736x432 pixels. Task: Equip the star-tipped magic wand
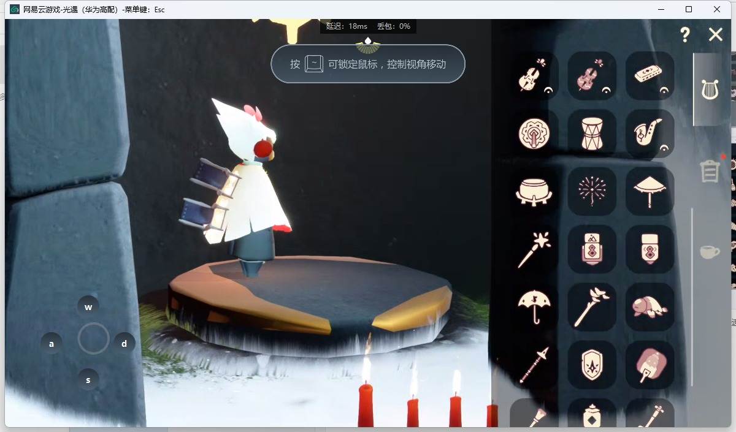533,249
